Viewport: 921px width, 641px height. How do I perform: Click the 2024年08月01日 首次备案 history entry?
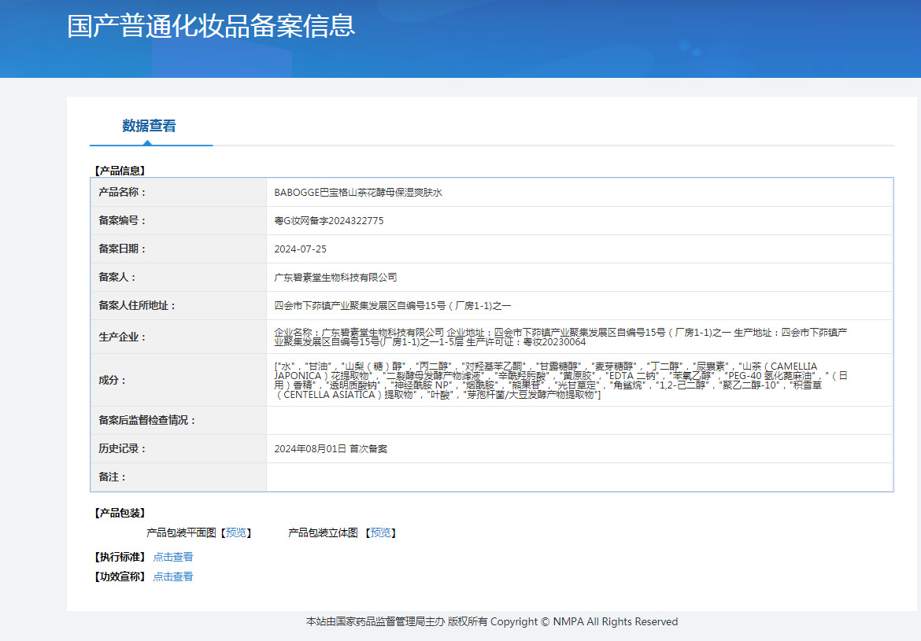[331, 449]
